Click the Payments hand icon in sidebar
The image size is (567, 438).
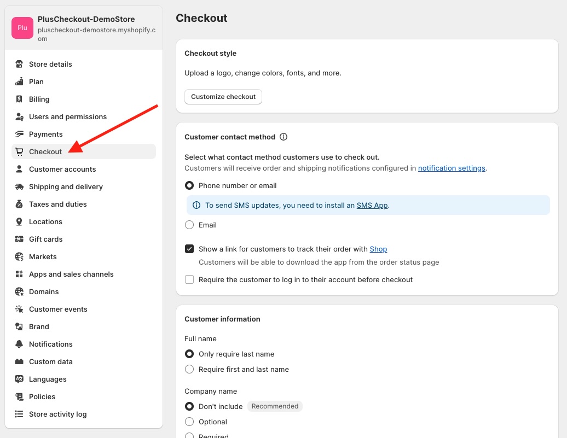(x=20, y=134)
